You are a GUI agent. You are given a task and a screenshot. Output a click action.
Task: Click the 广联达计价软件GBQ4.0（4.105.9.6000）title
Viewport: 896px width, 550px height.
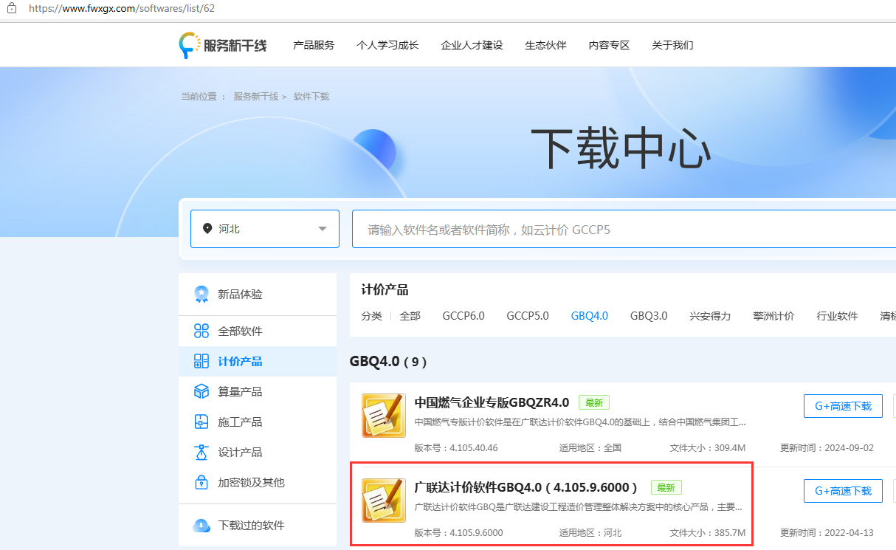(x=525, y=487)
